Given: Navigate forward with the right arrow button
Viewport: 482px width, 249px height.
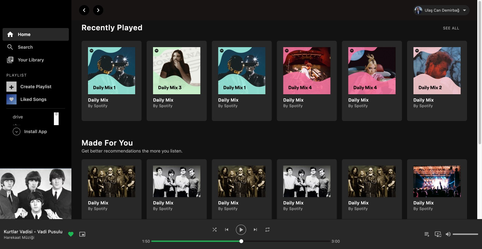Looking at the screenshot, I should pyautogui.click(x=98, y=10).
